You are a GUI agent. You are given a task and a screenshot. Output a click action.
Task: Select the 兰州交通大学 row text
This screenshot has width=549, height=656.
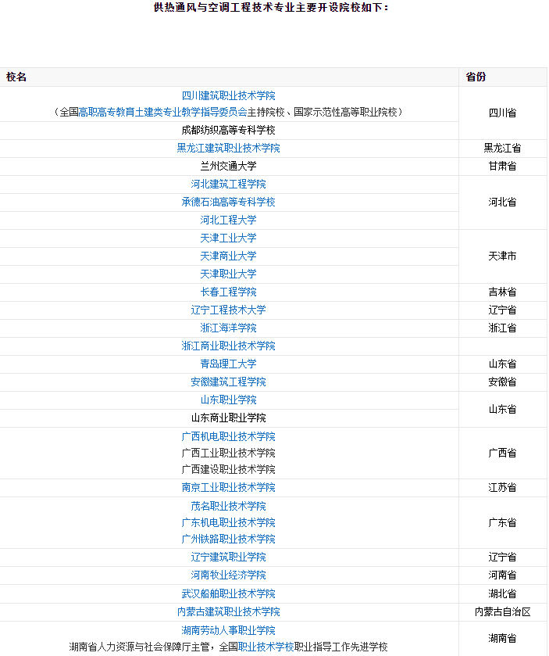(x=228, y=166)
